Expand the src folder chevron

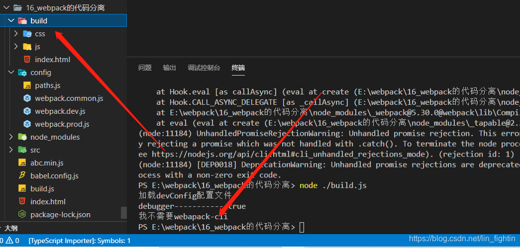[11, 150]
